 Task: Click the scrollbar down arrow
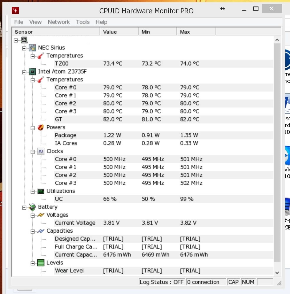(x=277, y=273)
